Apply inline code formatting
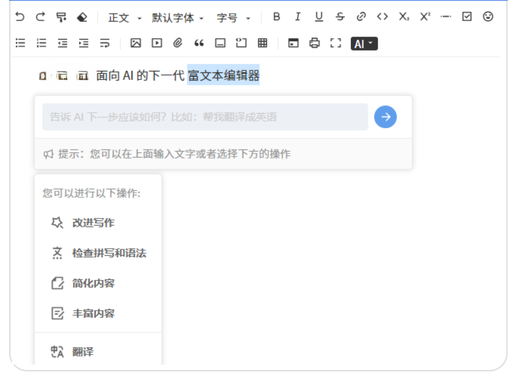Screen dimensions: 513x379 (x=382, y=17)
